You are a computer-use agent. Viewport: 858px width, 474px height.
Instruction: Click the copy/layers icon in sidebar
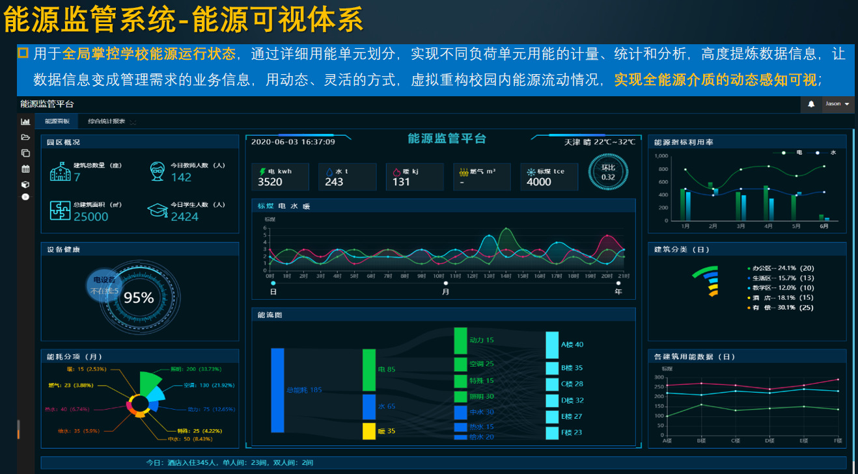pyautogui.click(x=25, y=153)
